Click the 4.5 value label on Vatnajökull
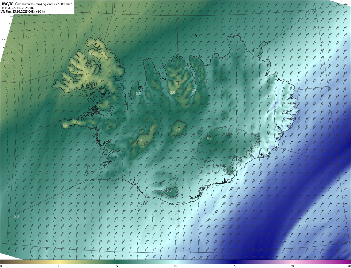Image resolution: width=351 pixels, height=268 pixels. 209,138
